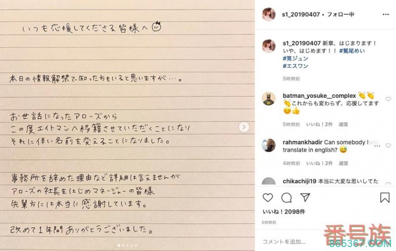Select the first carousel indicator dot
396x251 pixels.
119,245
